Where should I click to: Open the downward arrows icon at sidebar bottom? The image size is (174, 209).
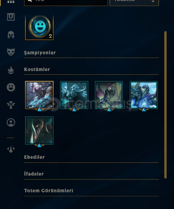11,149
